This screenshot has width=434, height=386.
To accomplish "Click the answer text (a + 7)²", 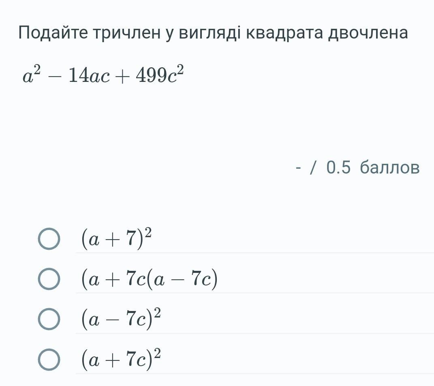I will click(116, 238).
